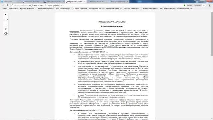Click the reload icon in address bar
The image size is (213, 120).
pos(12,5)
